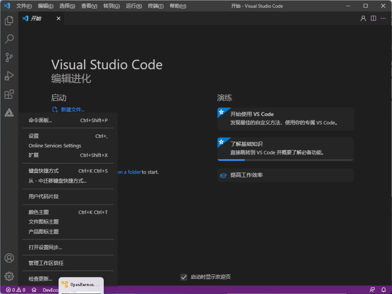Choose 颜色主题 in the manage menu
The height and width of the screenshot is (294, 392).
click(39, 212)
